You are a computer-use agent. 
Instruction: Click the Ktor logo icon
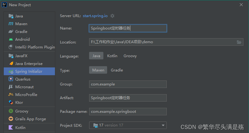(11, 102)
